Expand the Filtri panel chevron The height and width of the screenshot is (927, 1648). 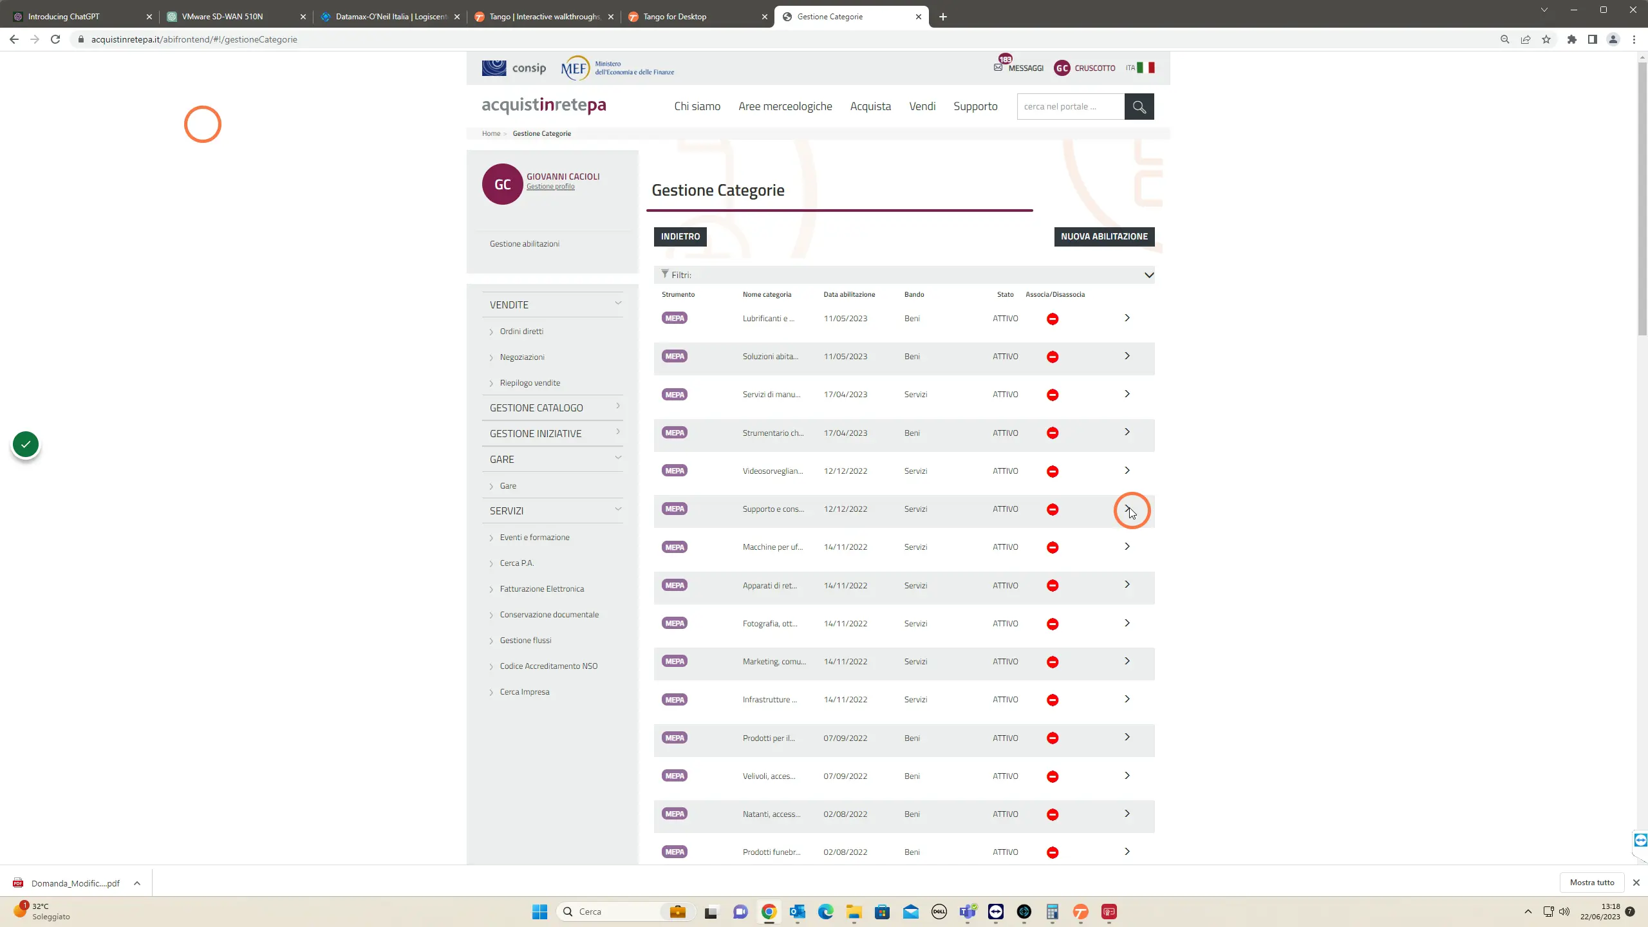pos(1149,275)
